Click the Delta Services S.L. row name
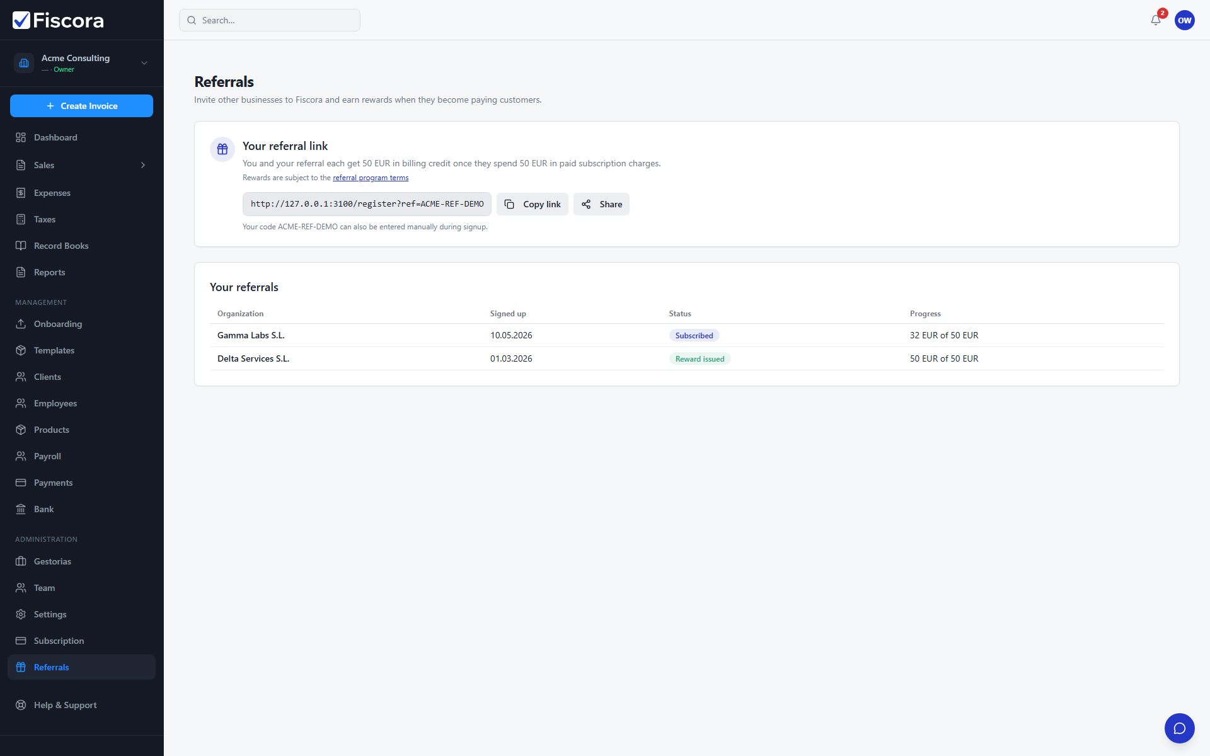The height and width of the screenshot is (756, 1210). [253, 358]
